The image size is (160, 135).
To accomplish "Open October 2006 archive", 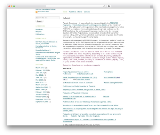I will click(x=41, y=97).
